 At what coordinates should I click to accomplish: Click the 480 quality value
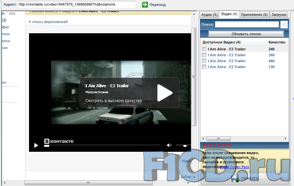271,61
